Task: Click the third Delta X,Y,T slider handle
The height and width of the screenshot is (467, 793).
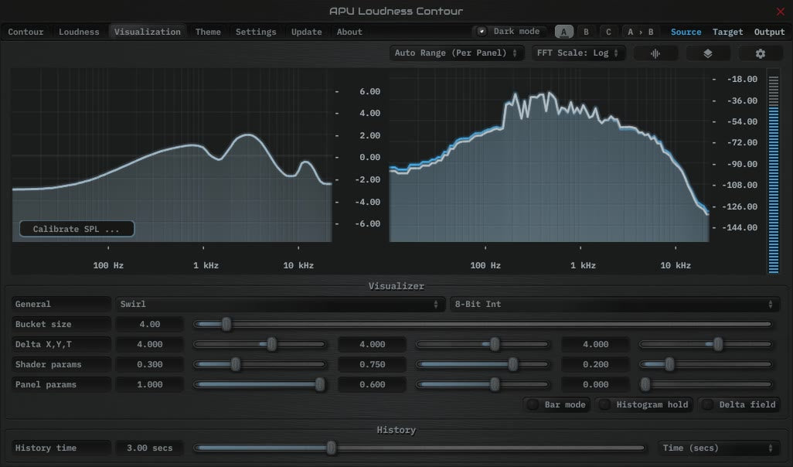Action: (718, 344)
